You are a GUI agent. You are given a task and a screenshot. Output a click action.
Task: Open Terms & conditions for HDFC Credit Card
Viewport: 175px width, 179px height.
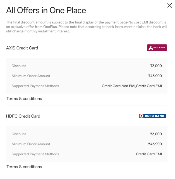[x=24, y=167]
